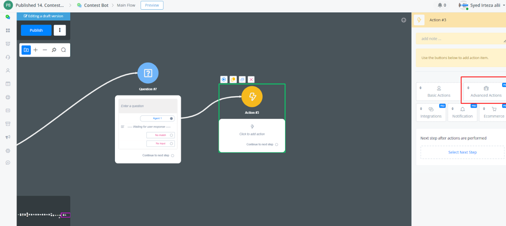506x226 pixels.
Task: Click the Preview button
Action: click(x=152, y=5)
